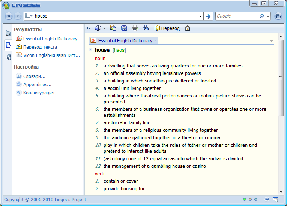287x206 pixels.
Task: Click the Copy icon in the toolbar
Action: (113, 28)
